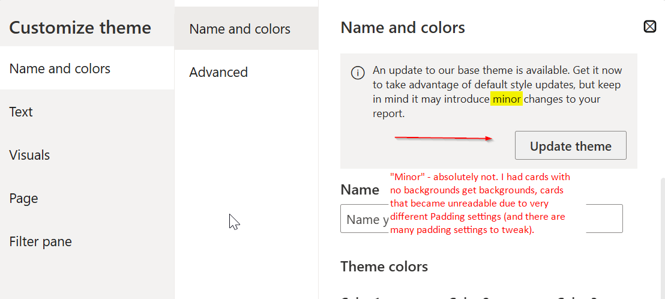Open the Filter pane section
The image size is (665, 299).
pos(87,241)
